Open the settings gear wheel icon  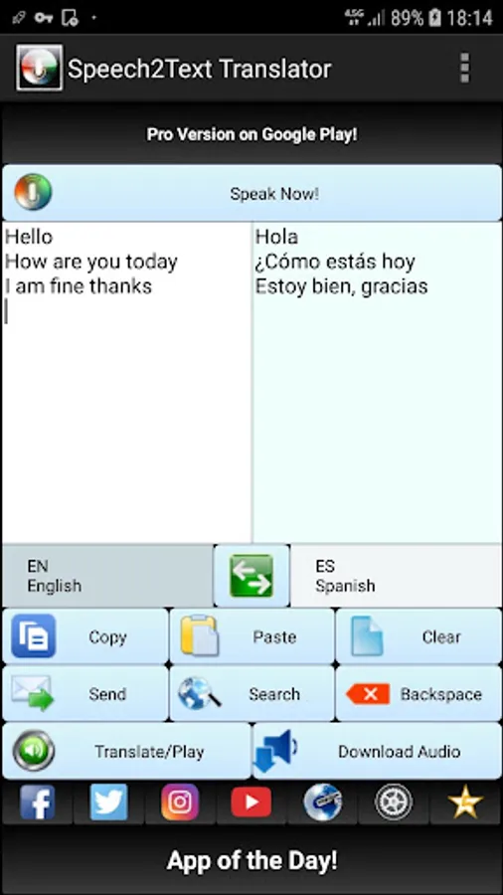[x=394, y=802]
